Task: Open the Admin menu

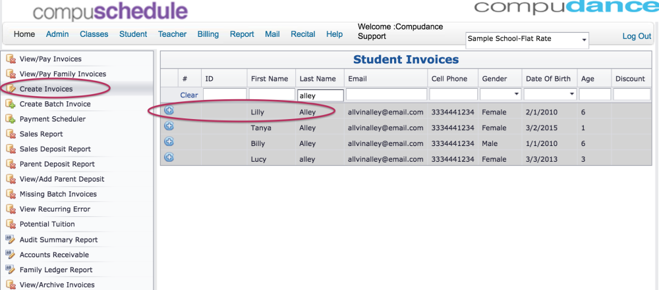Action: (x=57, y=34)
